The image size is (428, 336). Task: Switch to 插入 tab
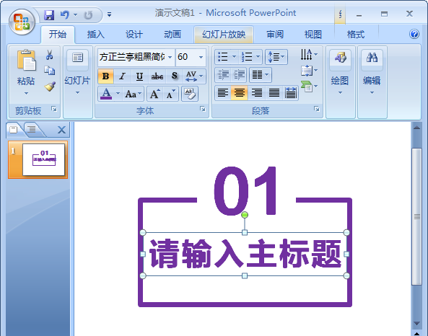click(95, 35)
